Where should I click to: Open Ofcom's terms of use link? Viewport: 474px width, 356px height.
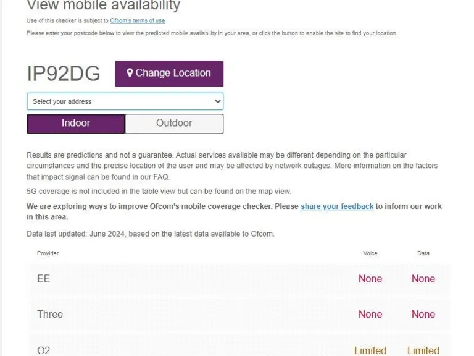tap(137, 20)
